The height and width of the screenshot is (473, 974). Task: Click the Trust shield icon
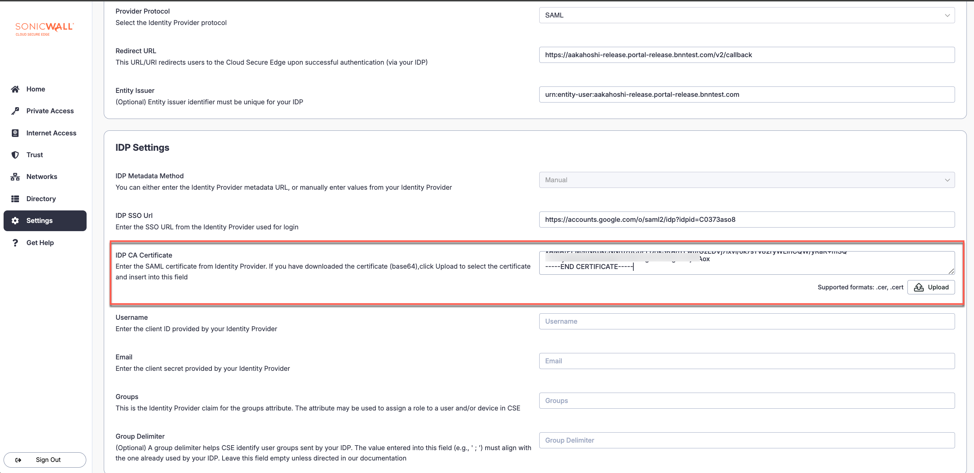click(15, 155)
